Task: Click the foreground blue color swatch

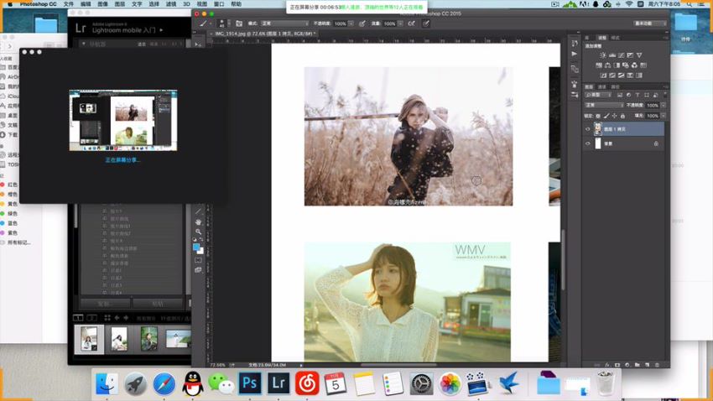Action: [196, 247]
